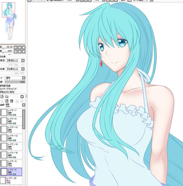Zoom out with the navigator minus button
The image size is (183, 186).
point(16,48)
